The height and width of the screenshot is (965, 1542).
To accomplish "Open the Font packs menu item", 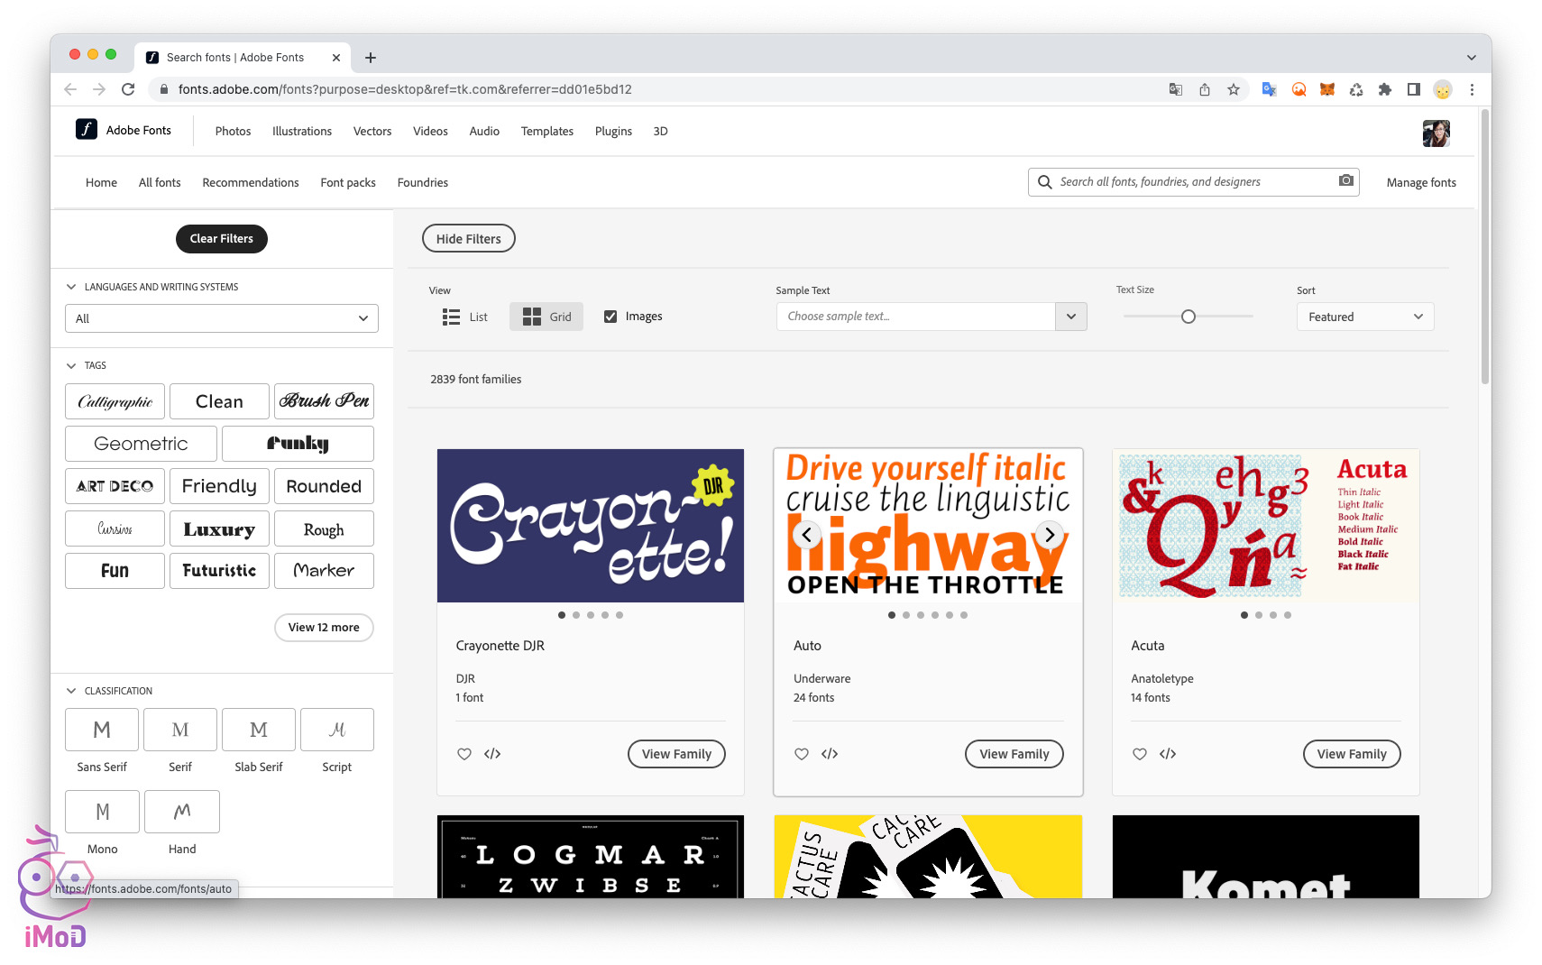I will pyautogui.click(x=347, y=182).
